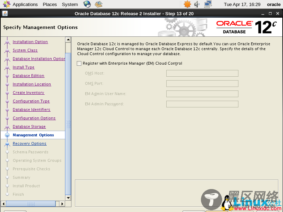Click the oracle user name in panel
Screen dimensions: 283x212
click(273, 4)
